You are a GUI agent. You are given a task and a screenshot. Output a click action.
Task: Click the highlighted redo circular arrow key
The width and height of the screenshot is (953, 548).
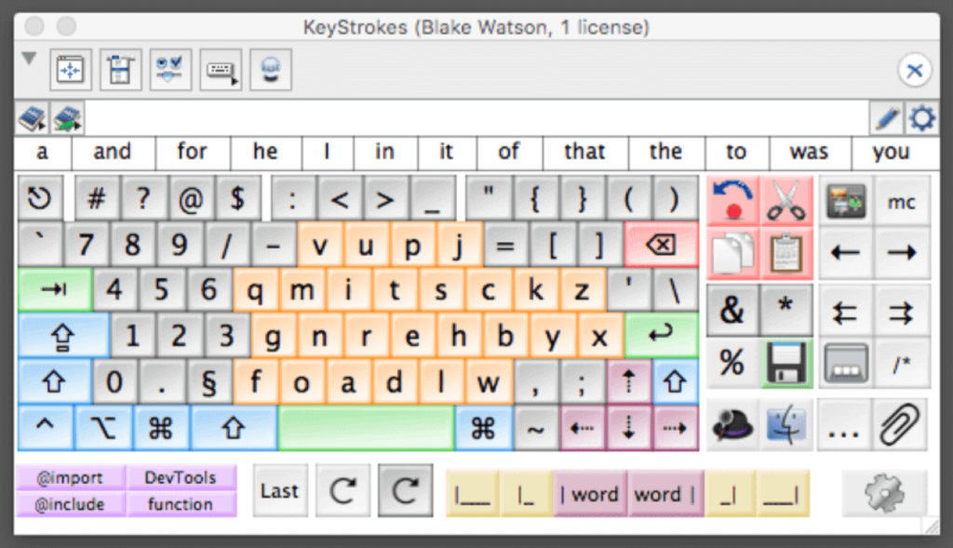406,491
